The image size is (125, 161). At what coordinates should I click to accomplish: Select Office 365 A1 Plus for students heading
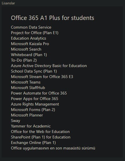click(52, 18)
